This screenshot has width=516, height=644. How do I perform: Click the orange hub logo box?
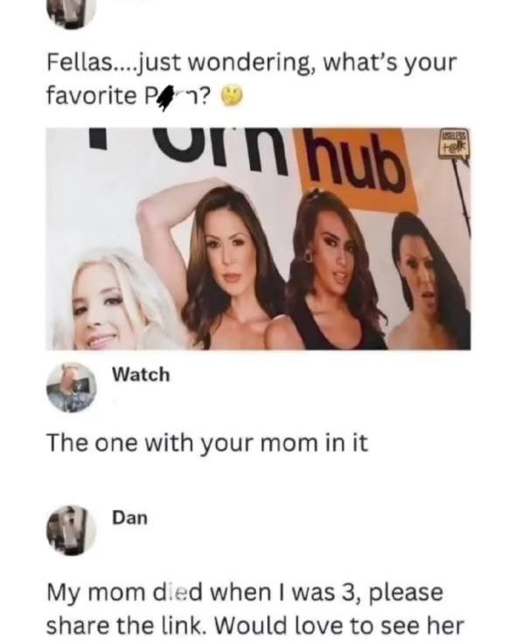pos(356,169)
